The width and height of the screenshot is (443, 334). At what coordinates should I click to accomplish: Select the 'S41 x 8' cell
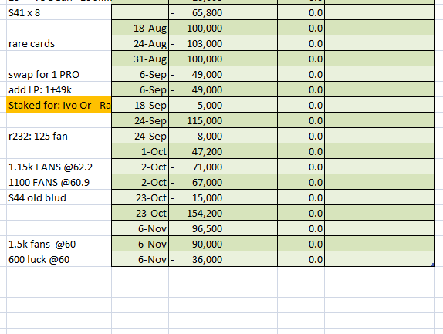click(59, 12)
